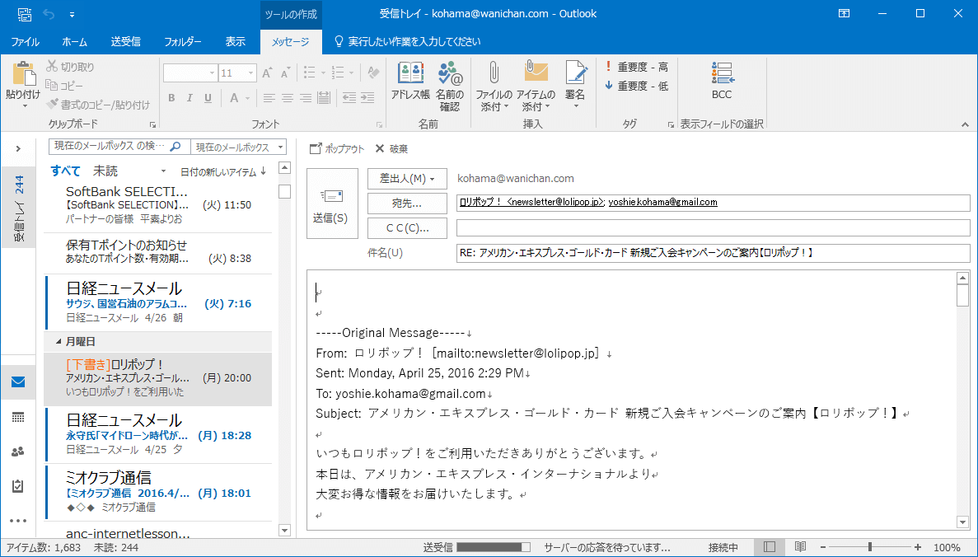Switch to the Send/Receive (送受信) tab

tap(125, 42)
